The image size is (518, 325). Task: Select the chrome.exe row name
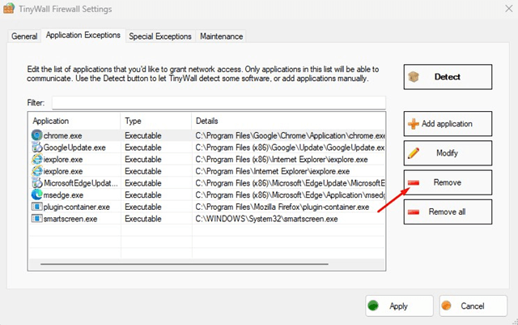click(x=63, y=135)
